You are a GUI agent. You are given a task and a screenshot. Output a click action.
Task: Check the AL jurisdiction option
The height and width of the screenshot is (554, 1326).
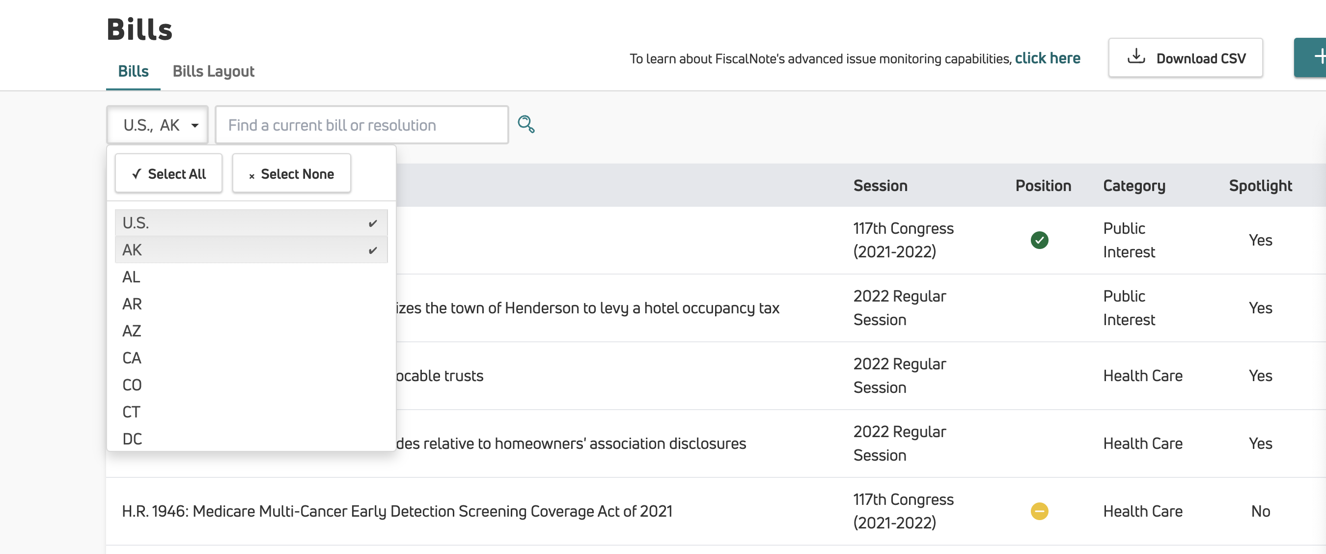[x=251, y=277]
